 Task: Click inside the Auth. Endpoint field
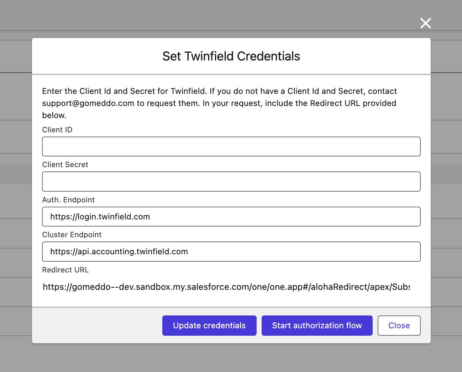pyautogui.click(x=231, y=216)
